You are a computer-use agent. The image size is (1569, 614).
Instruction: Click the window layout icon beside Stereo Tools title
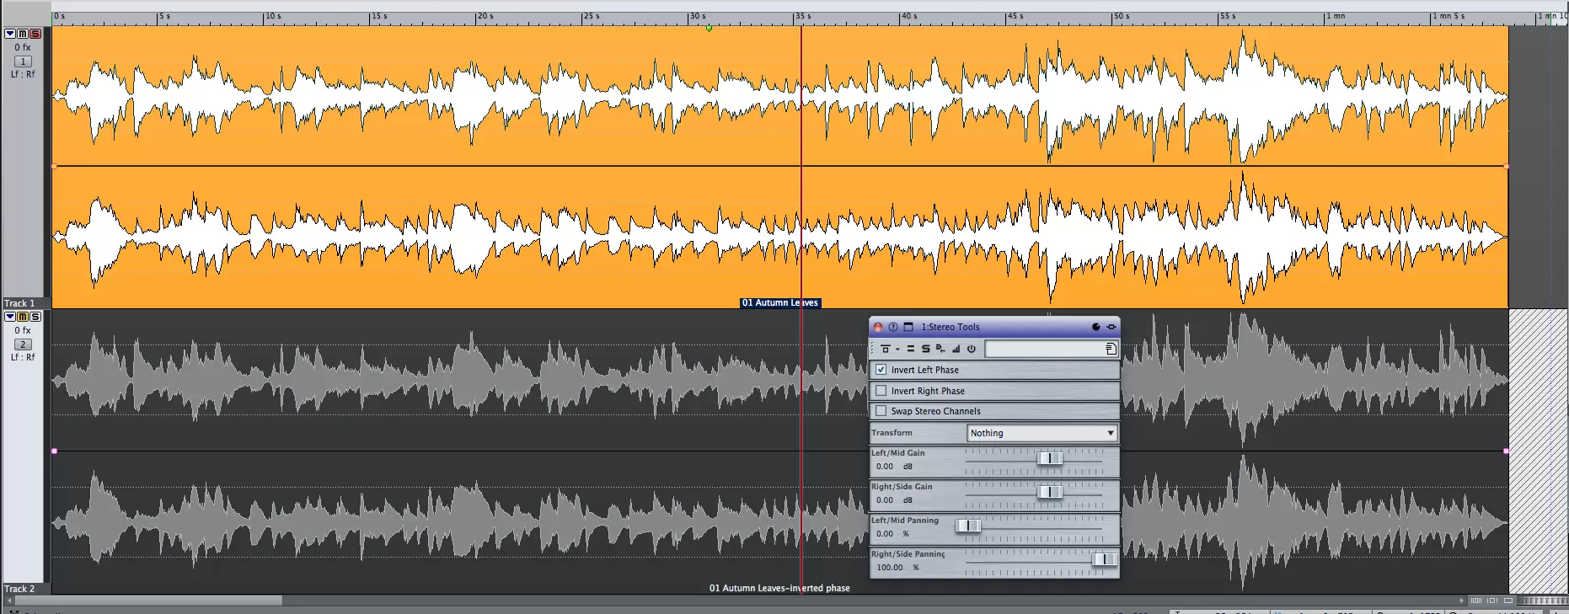point(908,327)
